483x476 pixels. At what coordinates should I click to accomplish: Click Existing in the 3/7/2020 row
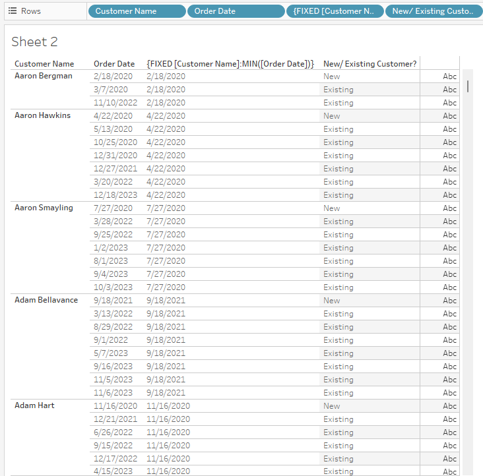click(x=338, y=90)
